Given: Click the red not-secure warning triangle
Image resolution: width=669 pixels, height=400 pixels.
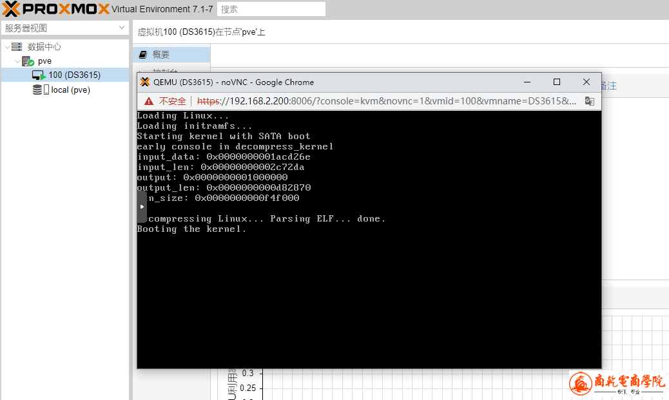Looking at the screenshot, I should [149, 101].
